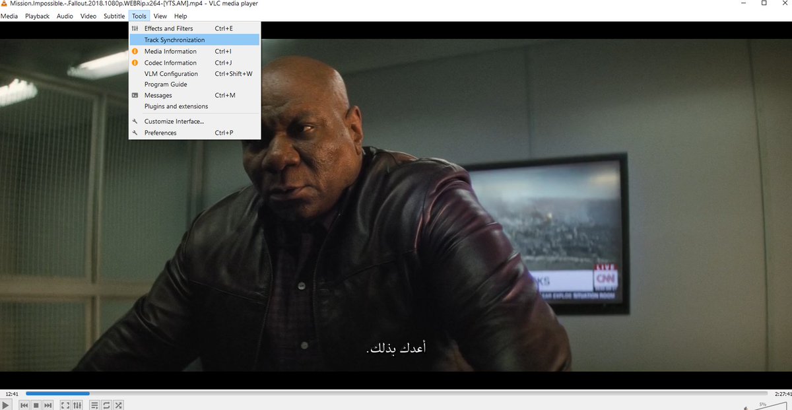The image size is (792, 410).
Task: Toggle random shuffle playback button
Action: coord(118,405)
